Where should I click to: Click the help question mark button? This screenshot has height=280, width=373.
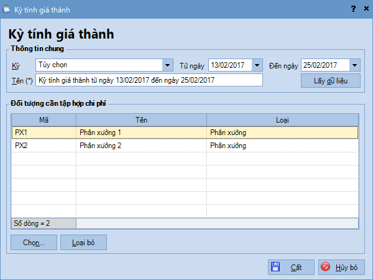pos(353,9)
